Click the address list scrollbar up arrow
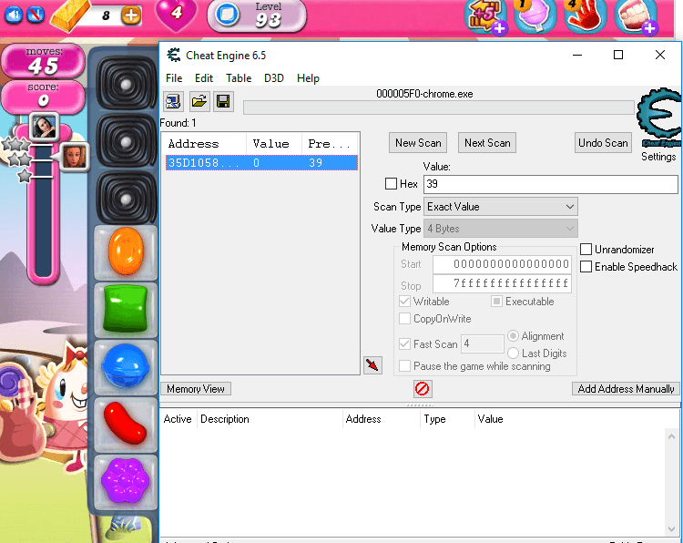683x543 pixels. pos(671,436)
